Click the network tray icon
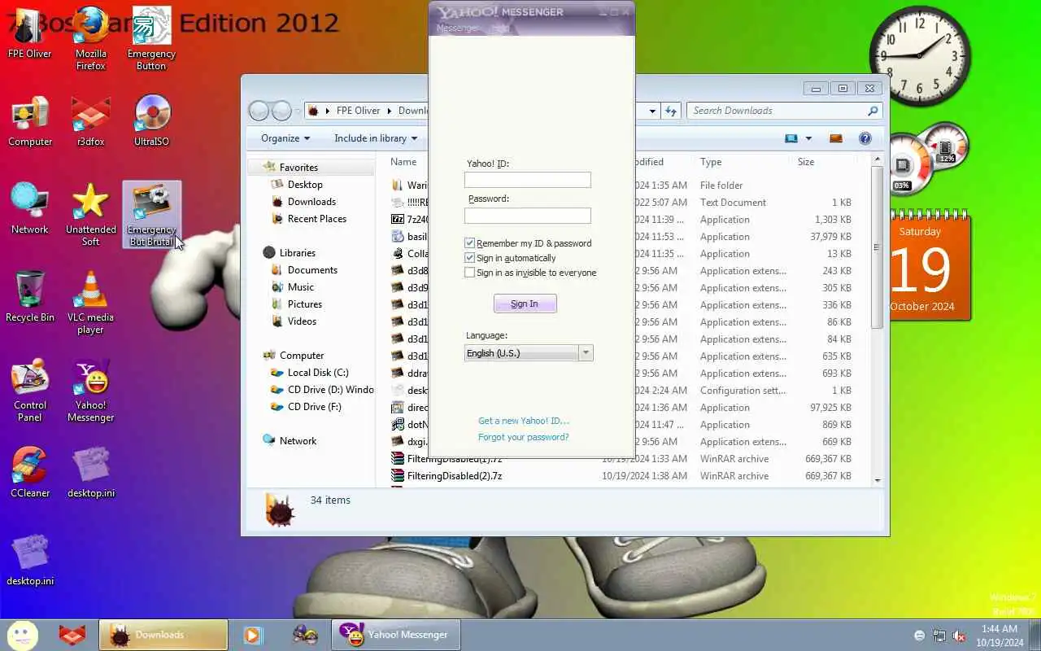Viewport: 1041px width, 651px height. point(939,636)
